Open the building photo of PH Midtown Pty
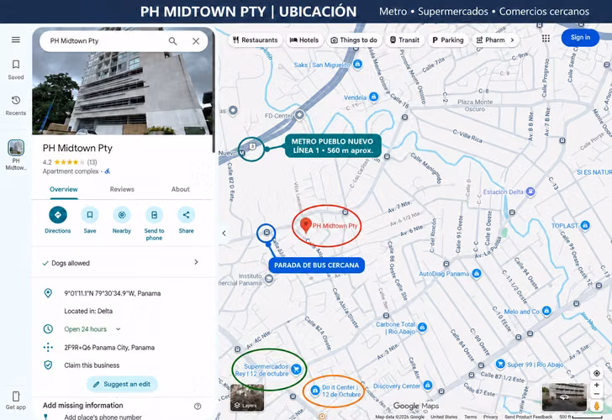 123,93
